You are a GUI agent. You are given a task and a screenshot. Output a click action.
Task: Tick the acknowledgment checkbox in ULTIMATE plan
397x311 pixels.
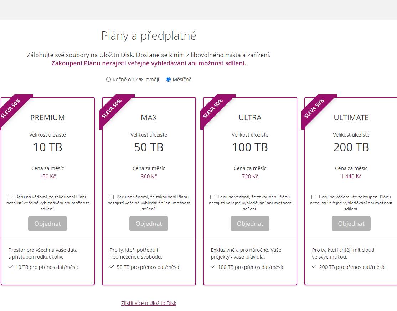(x=314, y=197)
